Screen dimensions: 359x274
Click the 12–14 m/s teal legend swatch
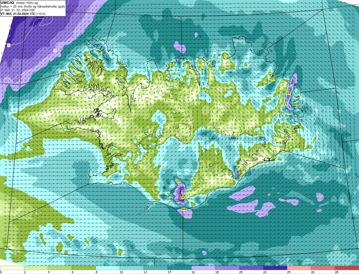click(x=156, y=268)
